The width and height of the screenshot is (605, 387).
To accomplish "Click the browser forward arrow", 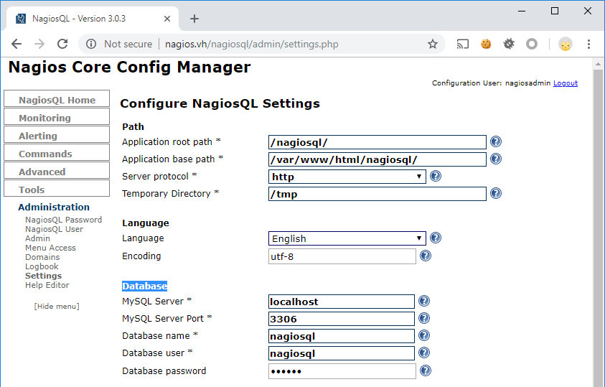I will 39,44.
